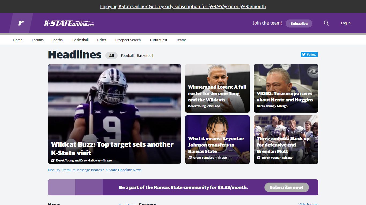Image resolution: width=366 pixels, height=205 pixels.
Task: Open Teams in navigation bar
Action: tap(181, 40)
